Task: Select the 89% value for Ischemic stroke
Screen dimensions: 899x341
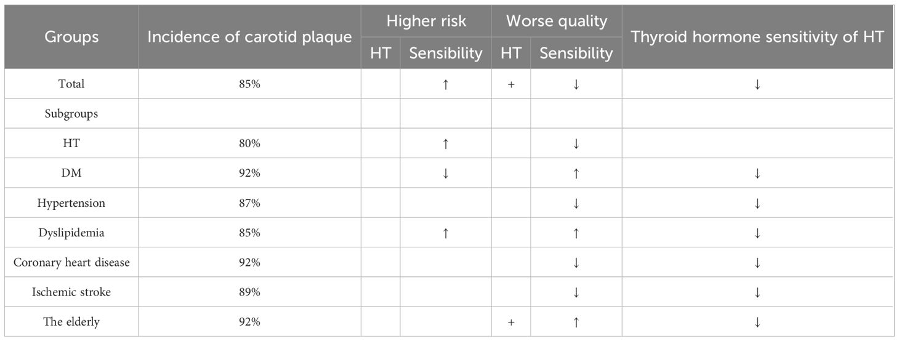Action: [x=249, y=292]
